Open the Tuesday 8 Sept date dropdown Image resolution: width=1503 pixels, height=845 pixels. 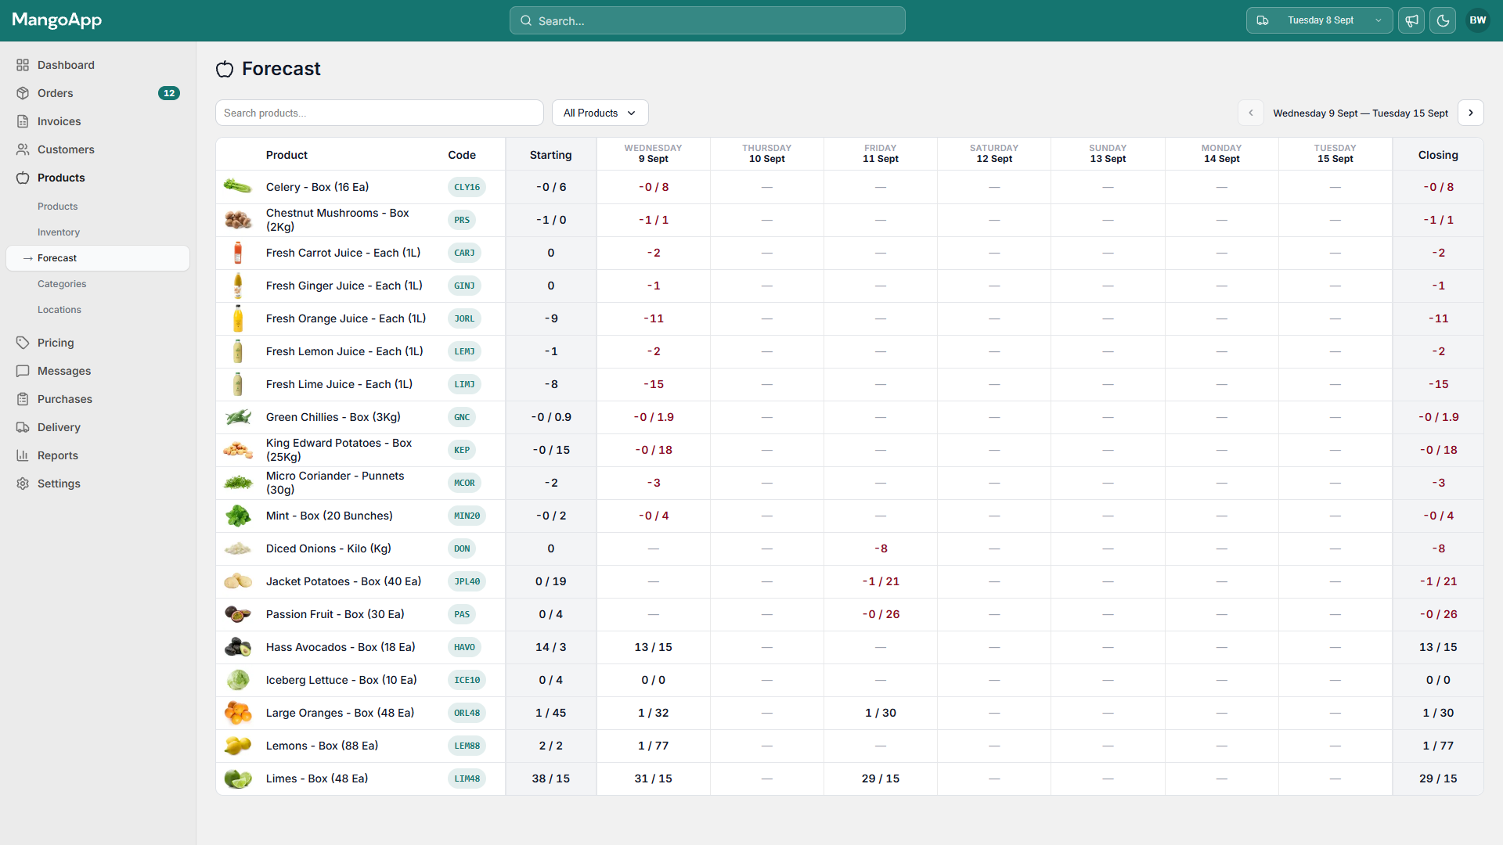1319,20
